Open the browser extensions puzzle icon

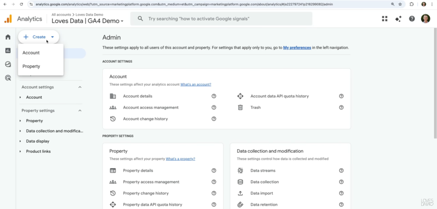[x=412, y=4]
